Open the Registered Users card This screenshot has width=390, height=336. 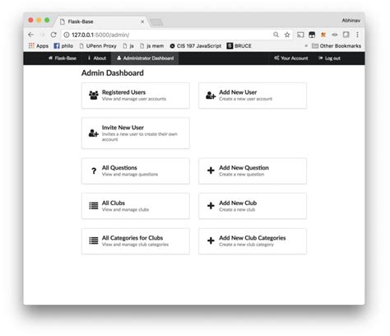[136, 96]
